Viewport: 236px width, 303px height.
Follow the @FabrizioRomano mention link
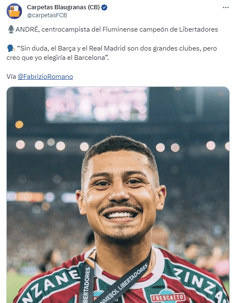[x=45, y=77]
